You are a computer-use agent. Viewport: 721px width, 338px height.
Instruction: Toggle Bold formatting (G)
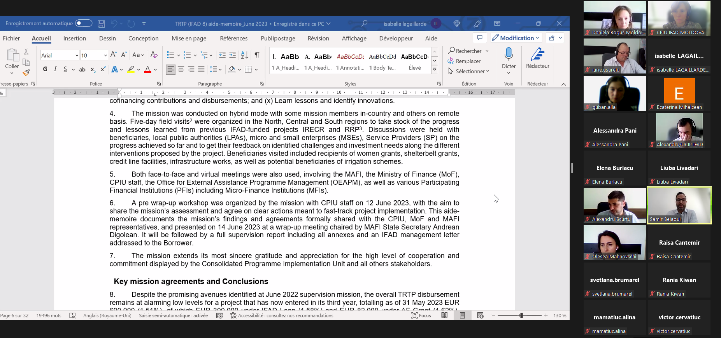tap(45, 69)
